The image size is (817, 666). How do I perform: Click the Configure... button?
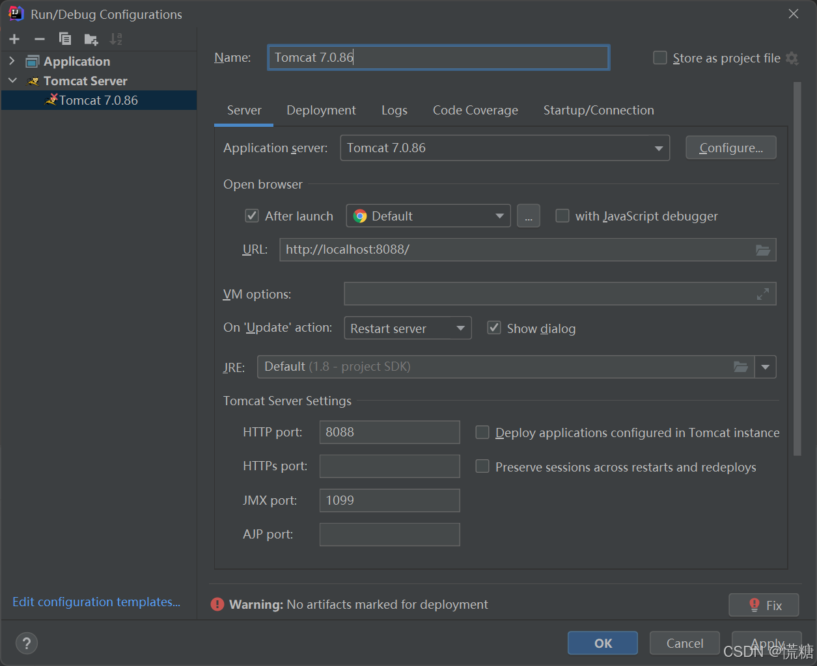pyautogui.click(x=731, y=148)
